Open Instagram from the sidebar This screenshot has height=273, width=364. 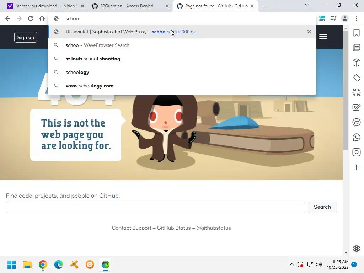(356, 152)
